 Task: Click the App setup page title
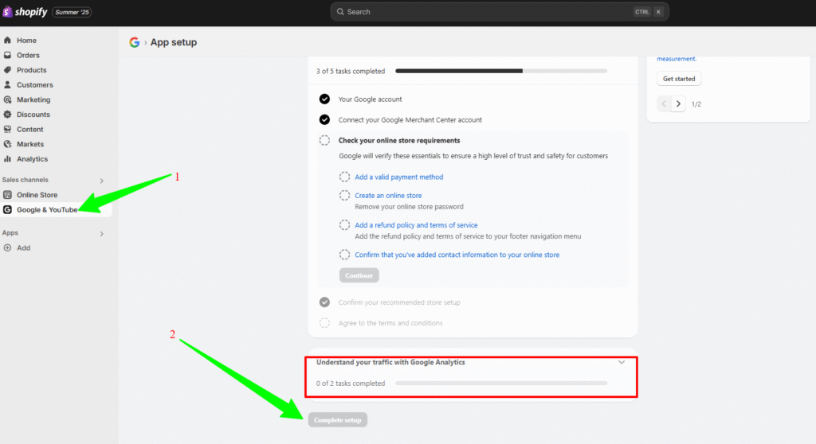coord(174,42)
